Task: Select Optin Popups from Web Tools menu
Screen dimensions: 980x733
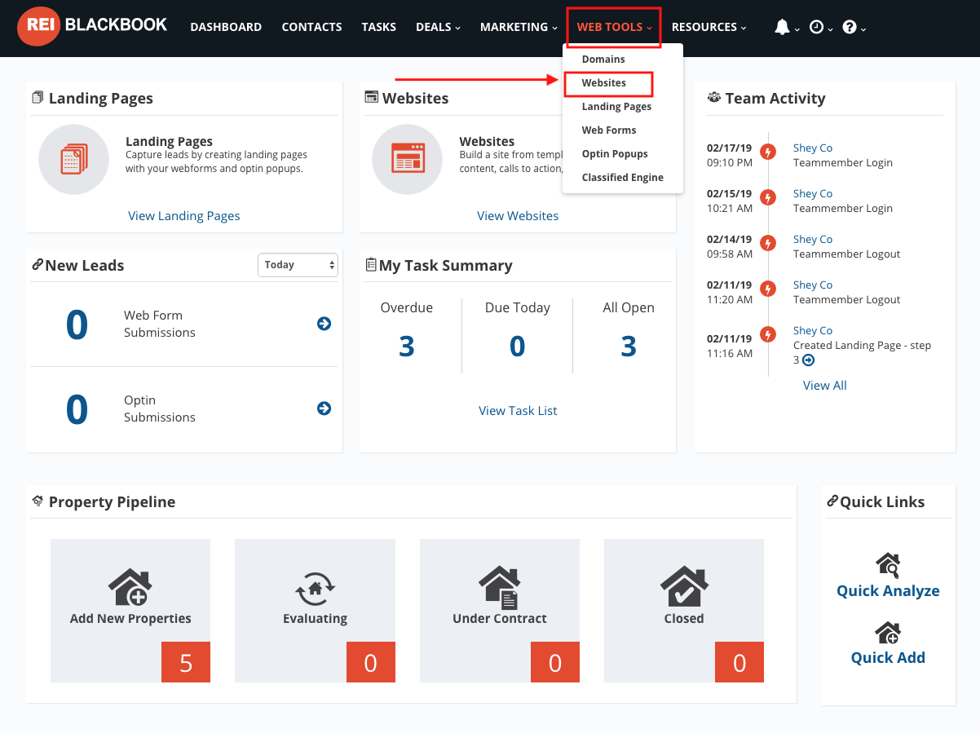Action: 615,154
